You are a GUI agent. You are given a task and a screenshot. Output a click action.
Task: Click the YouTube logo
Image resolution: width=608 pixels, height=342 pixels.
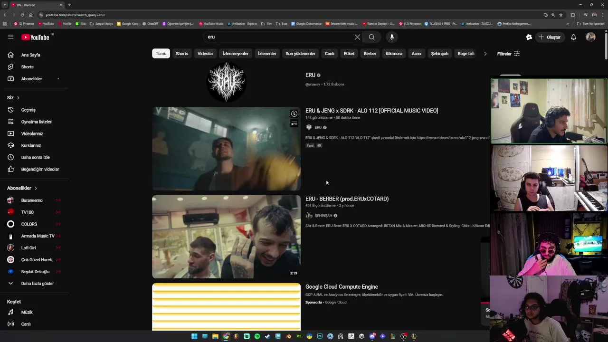pos(36,37)
